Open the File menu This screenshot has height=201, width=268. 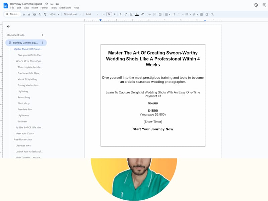pos(12,8)
